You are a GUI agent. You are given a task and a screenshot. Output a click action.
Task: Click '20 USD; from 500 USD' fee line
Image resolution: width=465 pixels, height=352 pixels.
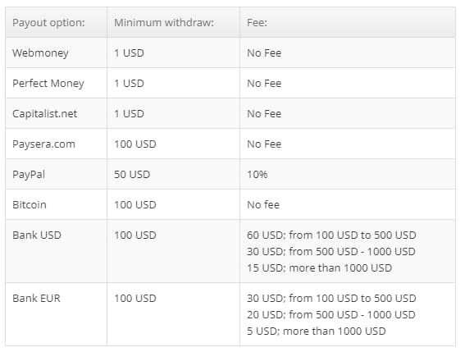pyautogui.click(x=331, y=314)
